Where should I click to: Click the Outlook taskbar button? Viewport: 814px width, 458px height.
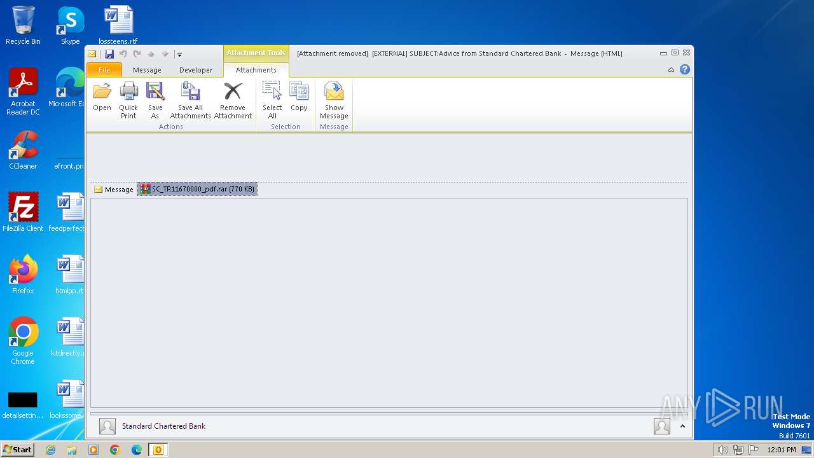158,450
